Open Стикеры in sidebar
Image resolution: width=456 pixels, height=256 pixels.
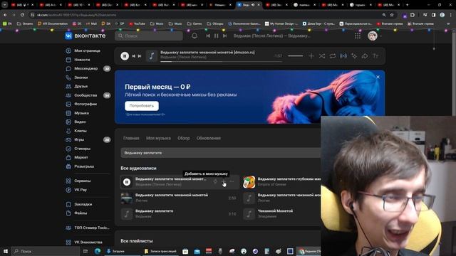click(83, 149)
